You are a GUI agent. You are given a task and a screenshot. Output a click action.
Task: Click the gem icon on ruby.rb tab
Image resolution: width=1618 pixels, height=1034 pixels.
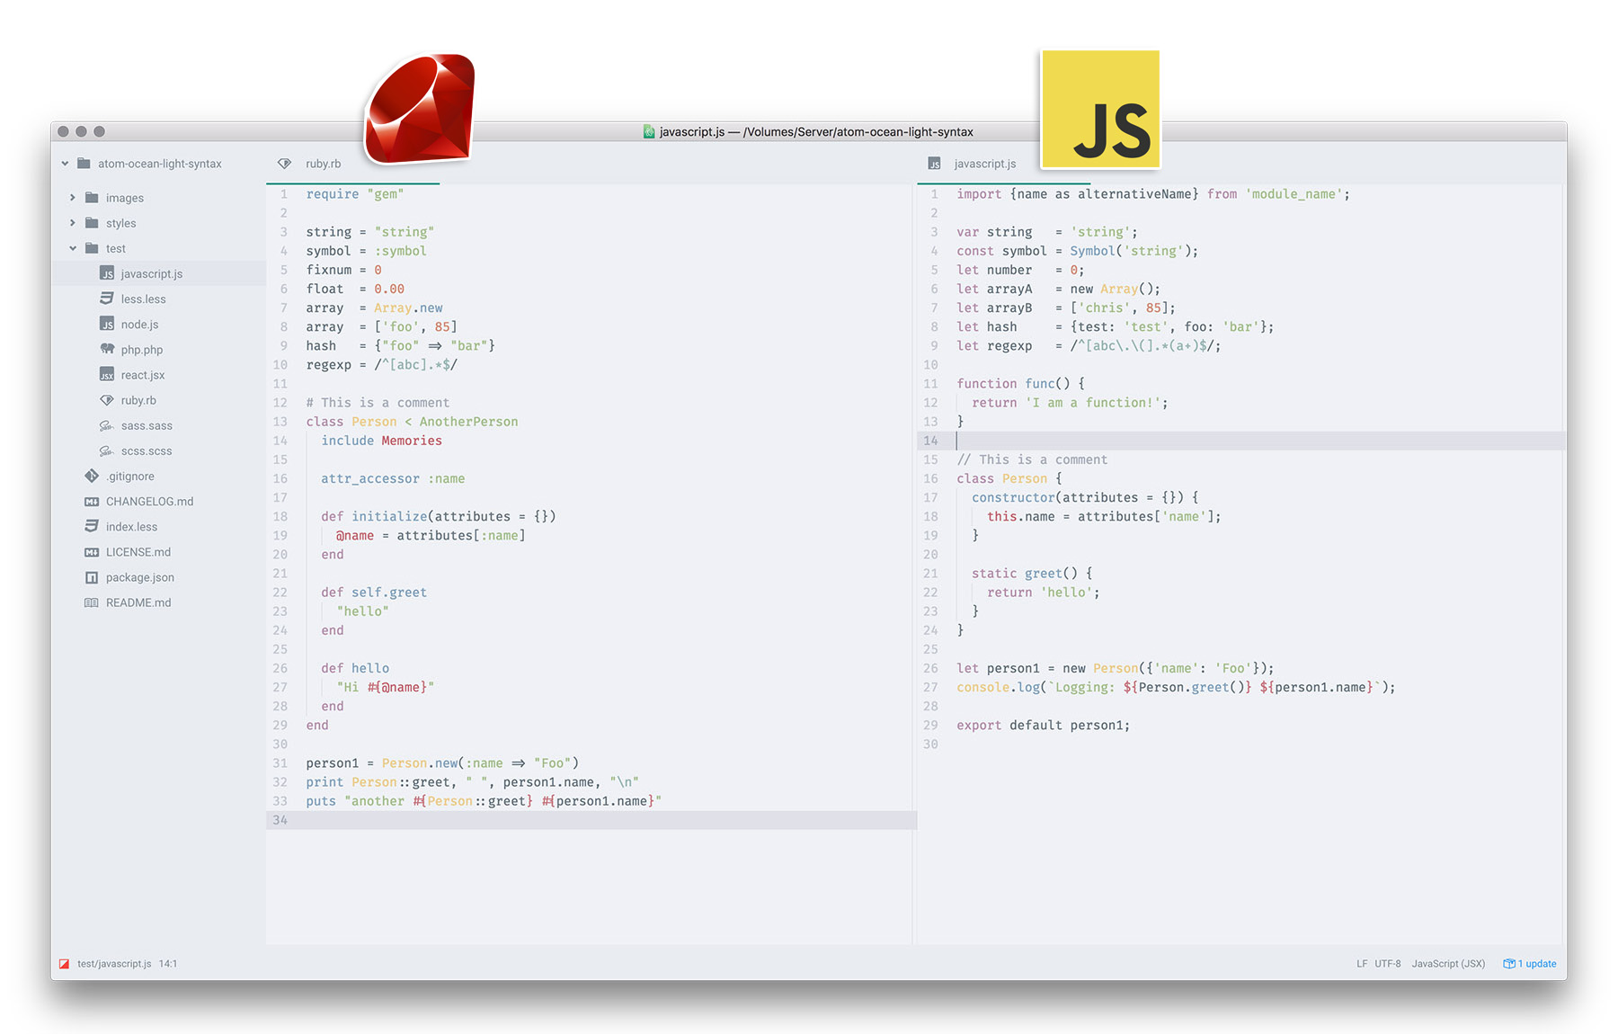284,164
